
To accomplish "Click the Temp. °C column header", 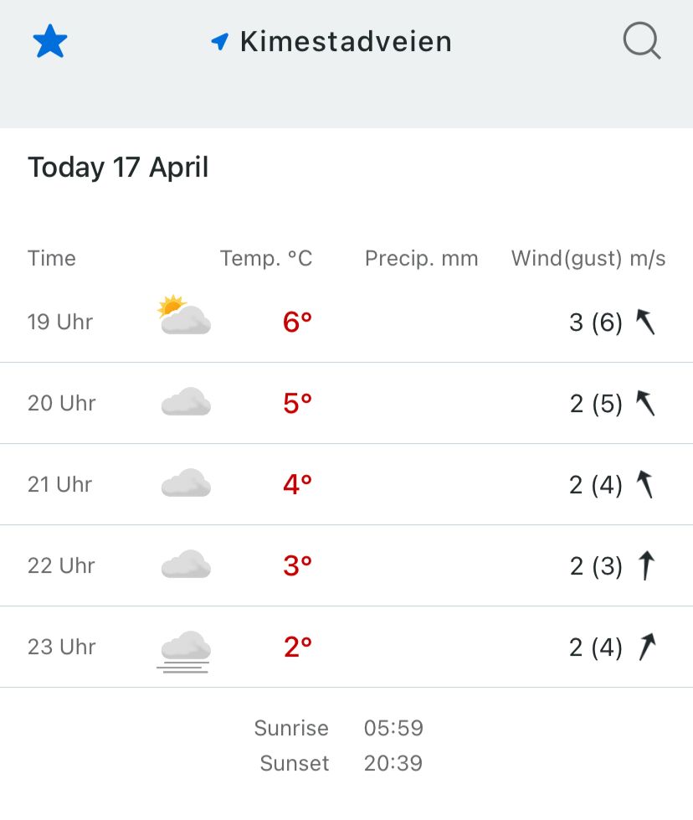I will click(266, 258).
